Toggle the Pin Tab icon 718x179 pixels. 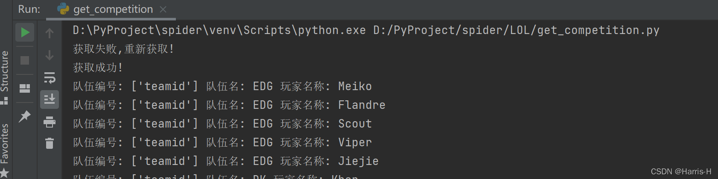[25, 116]
